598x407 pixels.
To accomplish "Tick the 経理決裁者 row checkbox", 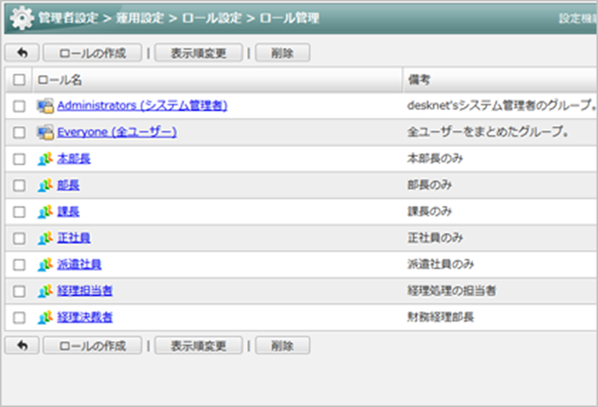I will pyautogui.click(x=19, y=318).
